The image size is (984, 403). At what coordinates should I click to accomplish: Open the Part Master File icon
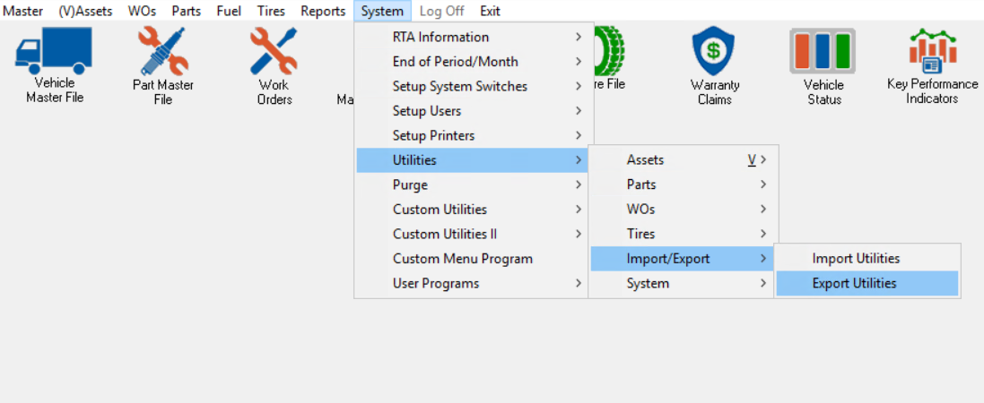tap(162, 52)
